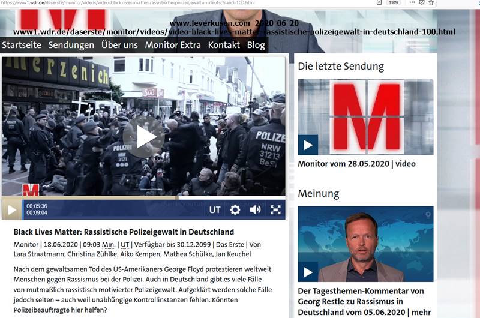Visit the Blog link

[x=256, y=45]
